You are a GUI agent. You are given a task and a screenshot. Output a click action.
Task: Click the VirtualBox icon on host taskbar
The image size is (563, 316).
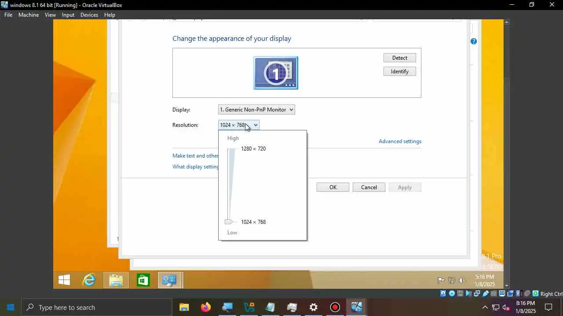[x=357, y=307]
